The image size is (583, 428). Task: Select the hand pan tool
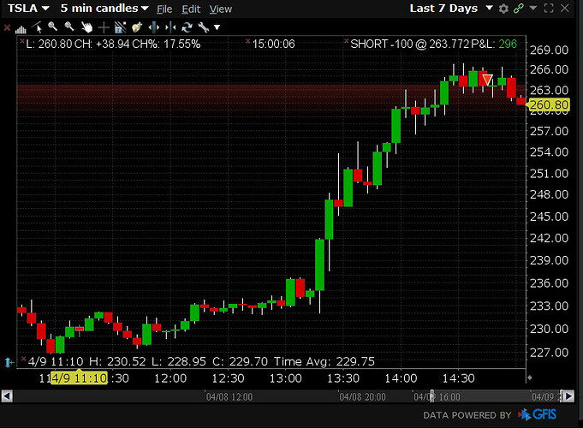(86, 27)
